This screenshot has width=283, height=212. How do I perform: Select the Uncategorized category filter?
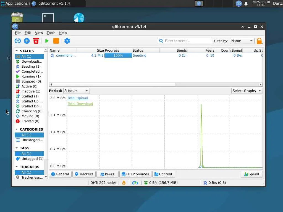pos(29,140)
